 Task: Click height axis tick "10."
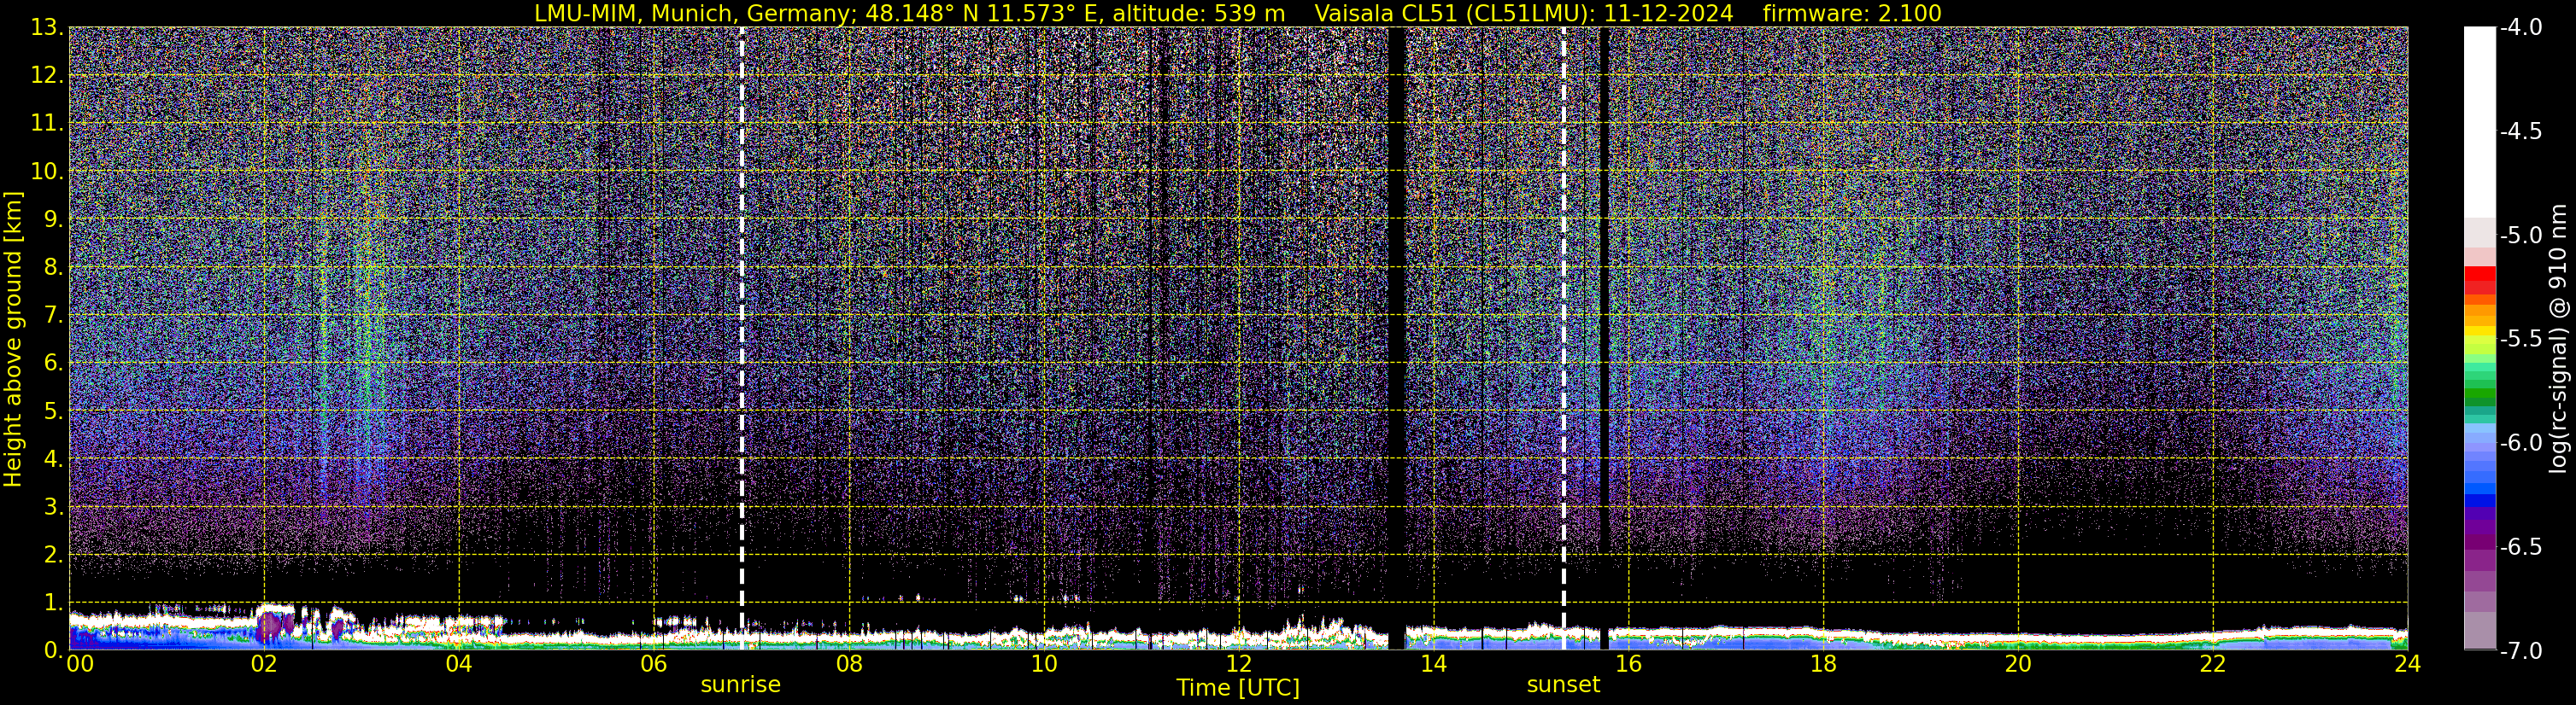click(47, 172)
